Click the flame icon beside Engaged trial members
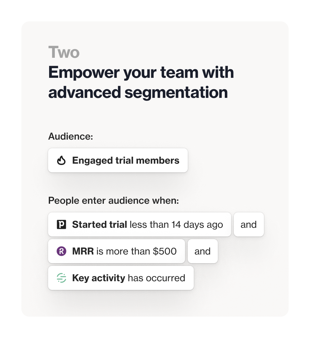 click(61, 161)
